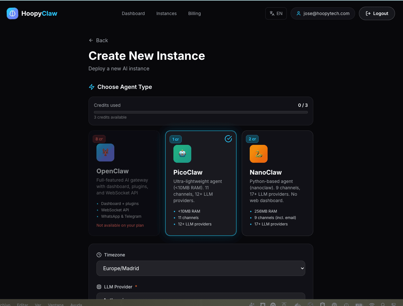Open the EN language selector

pos(276,13)
